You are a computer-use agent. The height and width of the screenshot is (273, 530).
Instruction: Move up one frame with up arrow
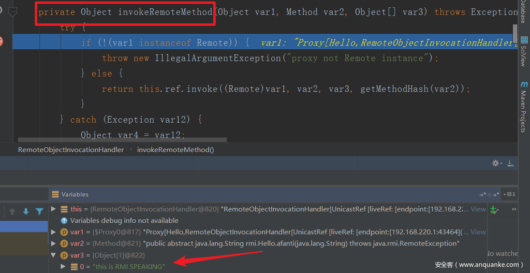(x=12, y=212)
